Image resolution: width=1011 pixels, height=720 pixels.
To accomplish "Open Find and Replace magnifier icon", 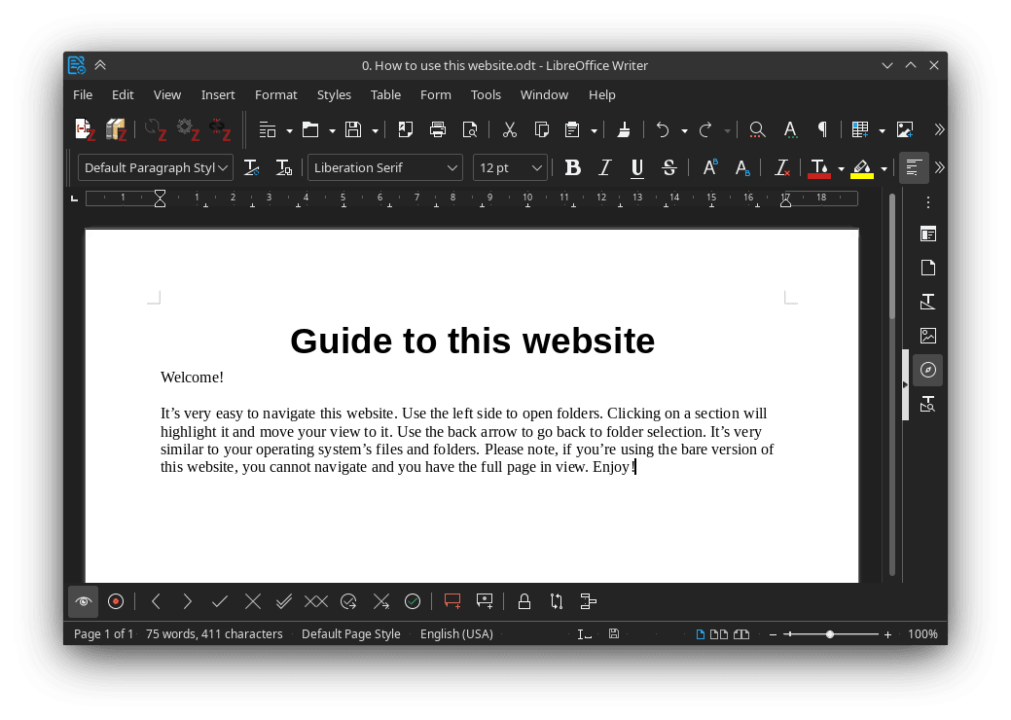I will [757, 129].
